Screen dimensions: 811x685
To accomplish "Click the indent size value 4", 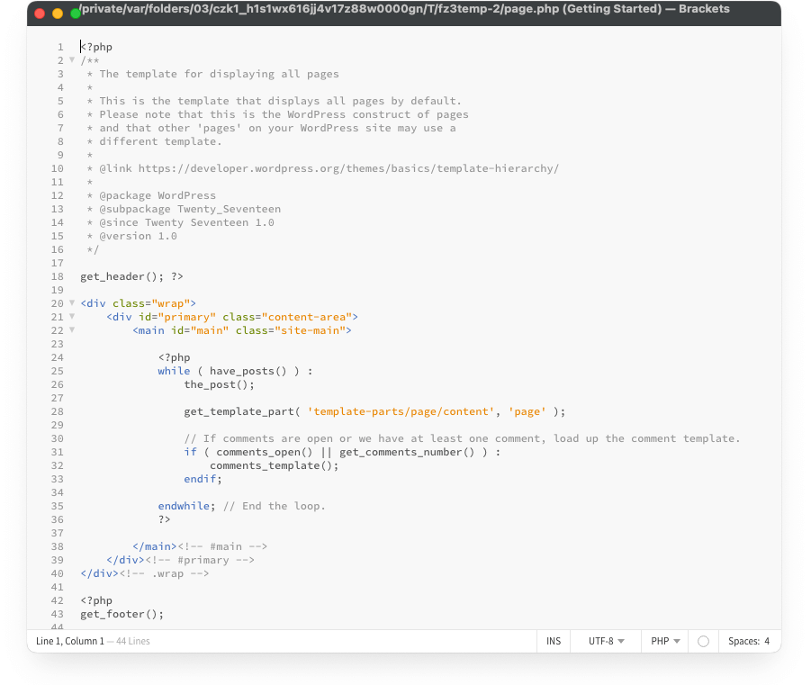I will tap(767, 641).
